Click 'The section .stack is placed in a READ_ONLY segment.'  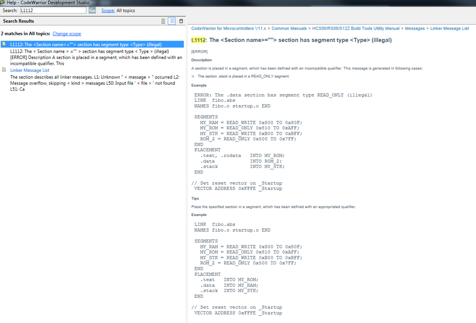coord(243,77)
